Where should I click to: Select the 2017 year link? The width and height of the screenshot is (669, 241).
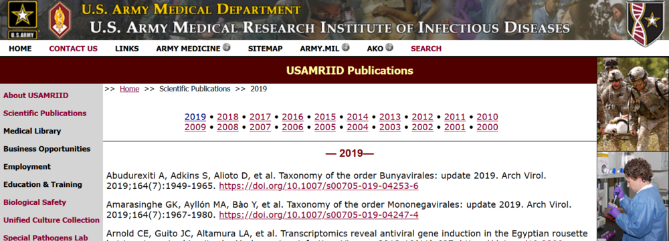pyautogui.click(x=260, y=117)
